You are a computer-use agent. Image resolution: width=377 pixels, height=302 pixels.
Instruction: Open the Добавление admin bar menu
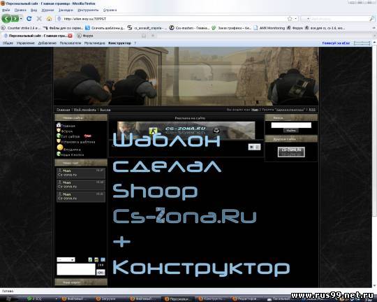point(47,43)
